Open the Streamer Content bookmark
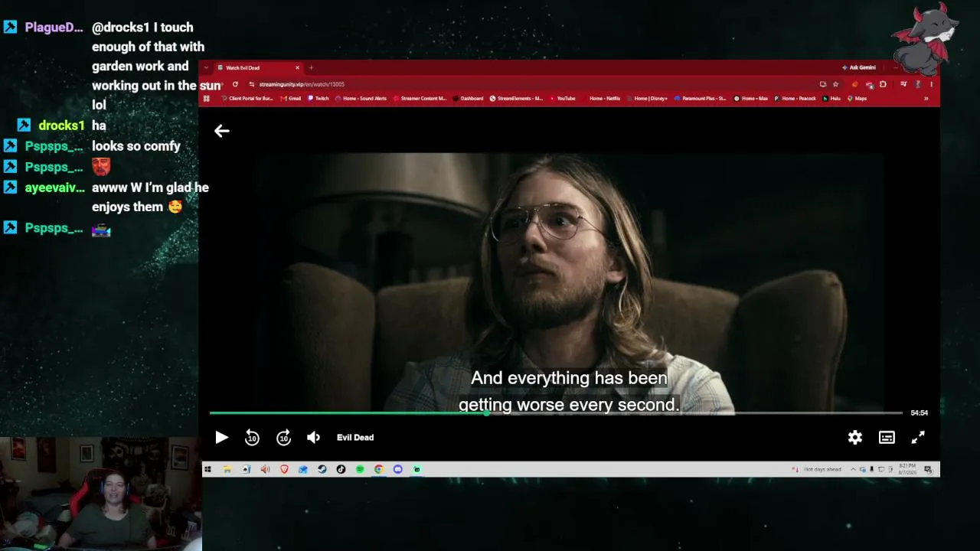Viewport: 980px width, 551px height. (420, 99)
